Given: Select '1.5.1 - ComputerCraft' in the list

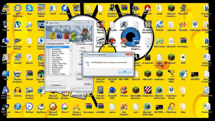Looking at the screenshot, I should 58,59.
